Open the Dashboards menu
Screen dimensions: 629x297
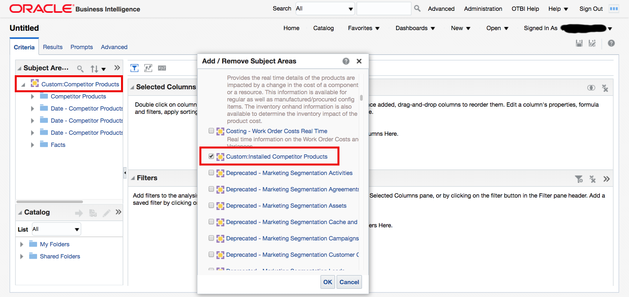pos(415,28)
